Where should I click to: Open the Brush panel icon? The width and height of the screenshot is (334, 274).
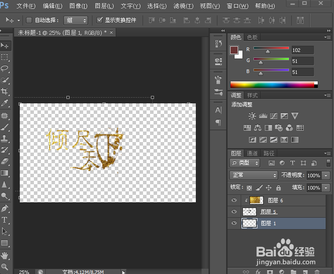[218, 80]
